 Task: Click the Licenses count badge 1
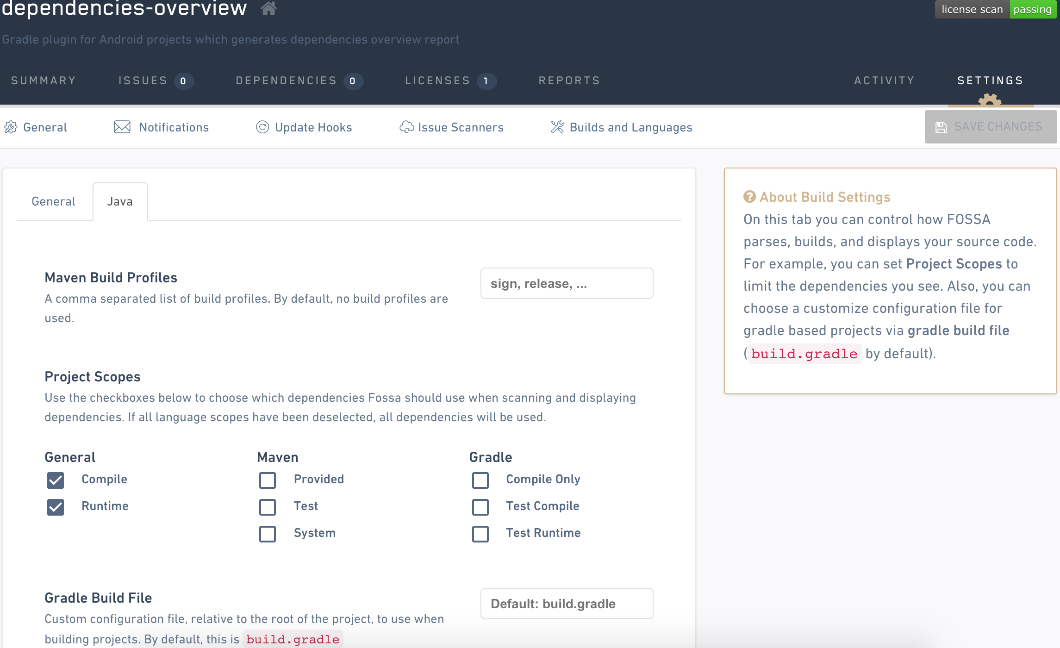tap(486, 81)
